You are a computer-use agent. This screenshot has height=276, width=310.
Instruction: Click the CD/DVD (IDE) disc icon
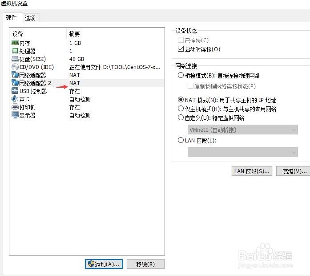(x=15, y=67)
